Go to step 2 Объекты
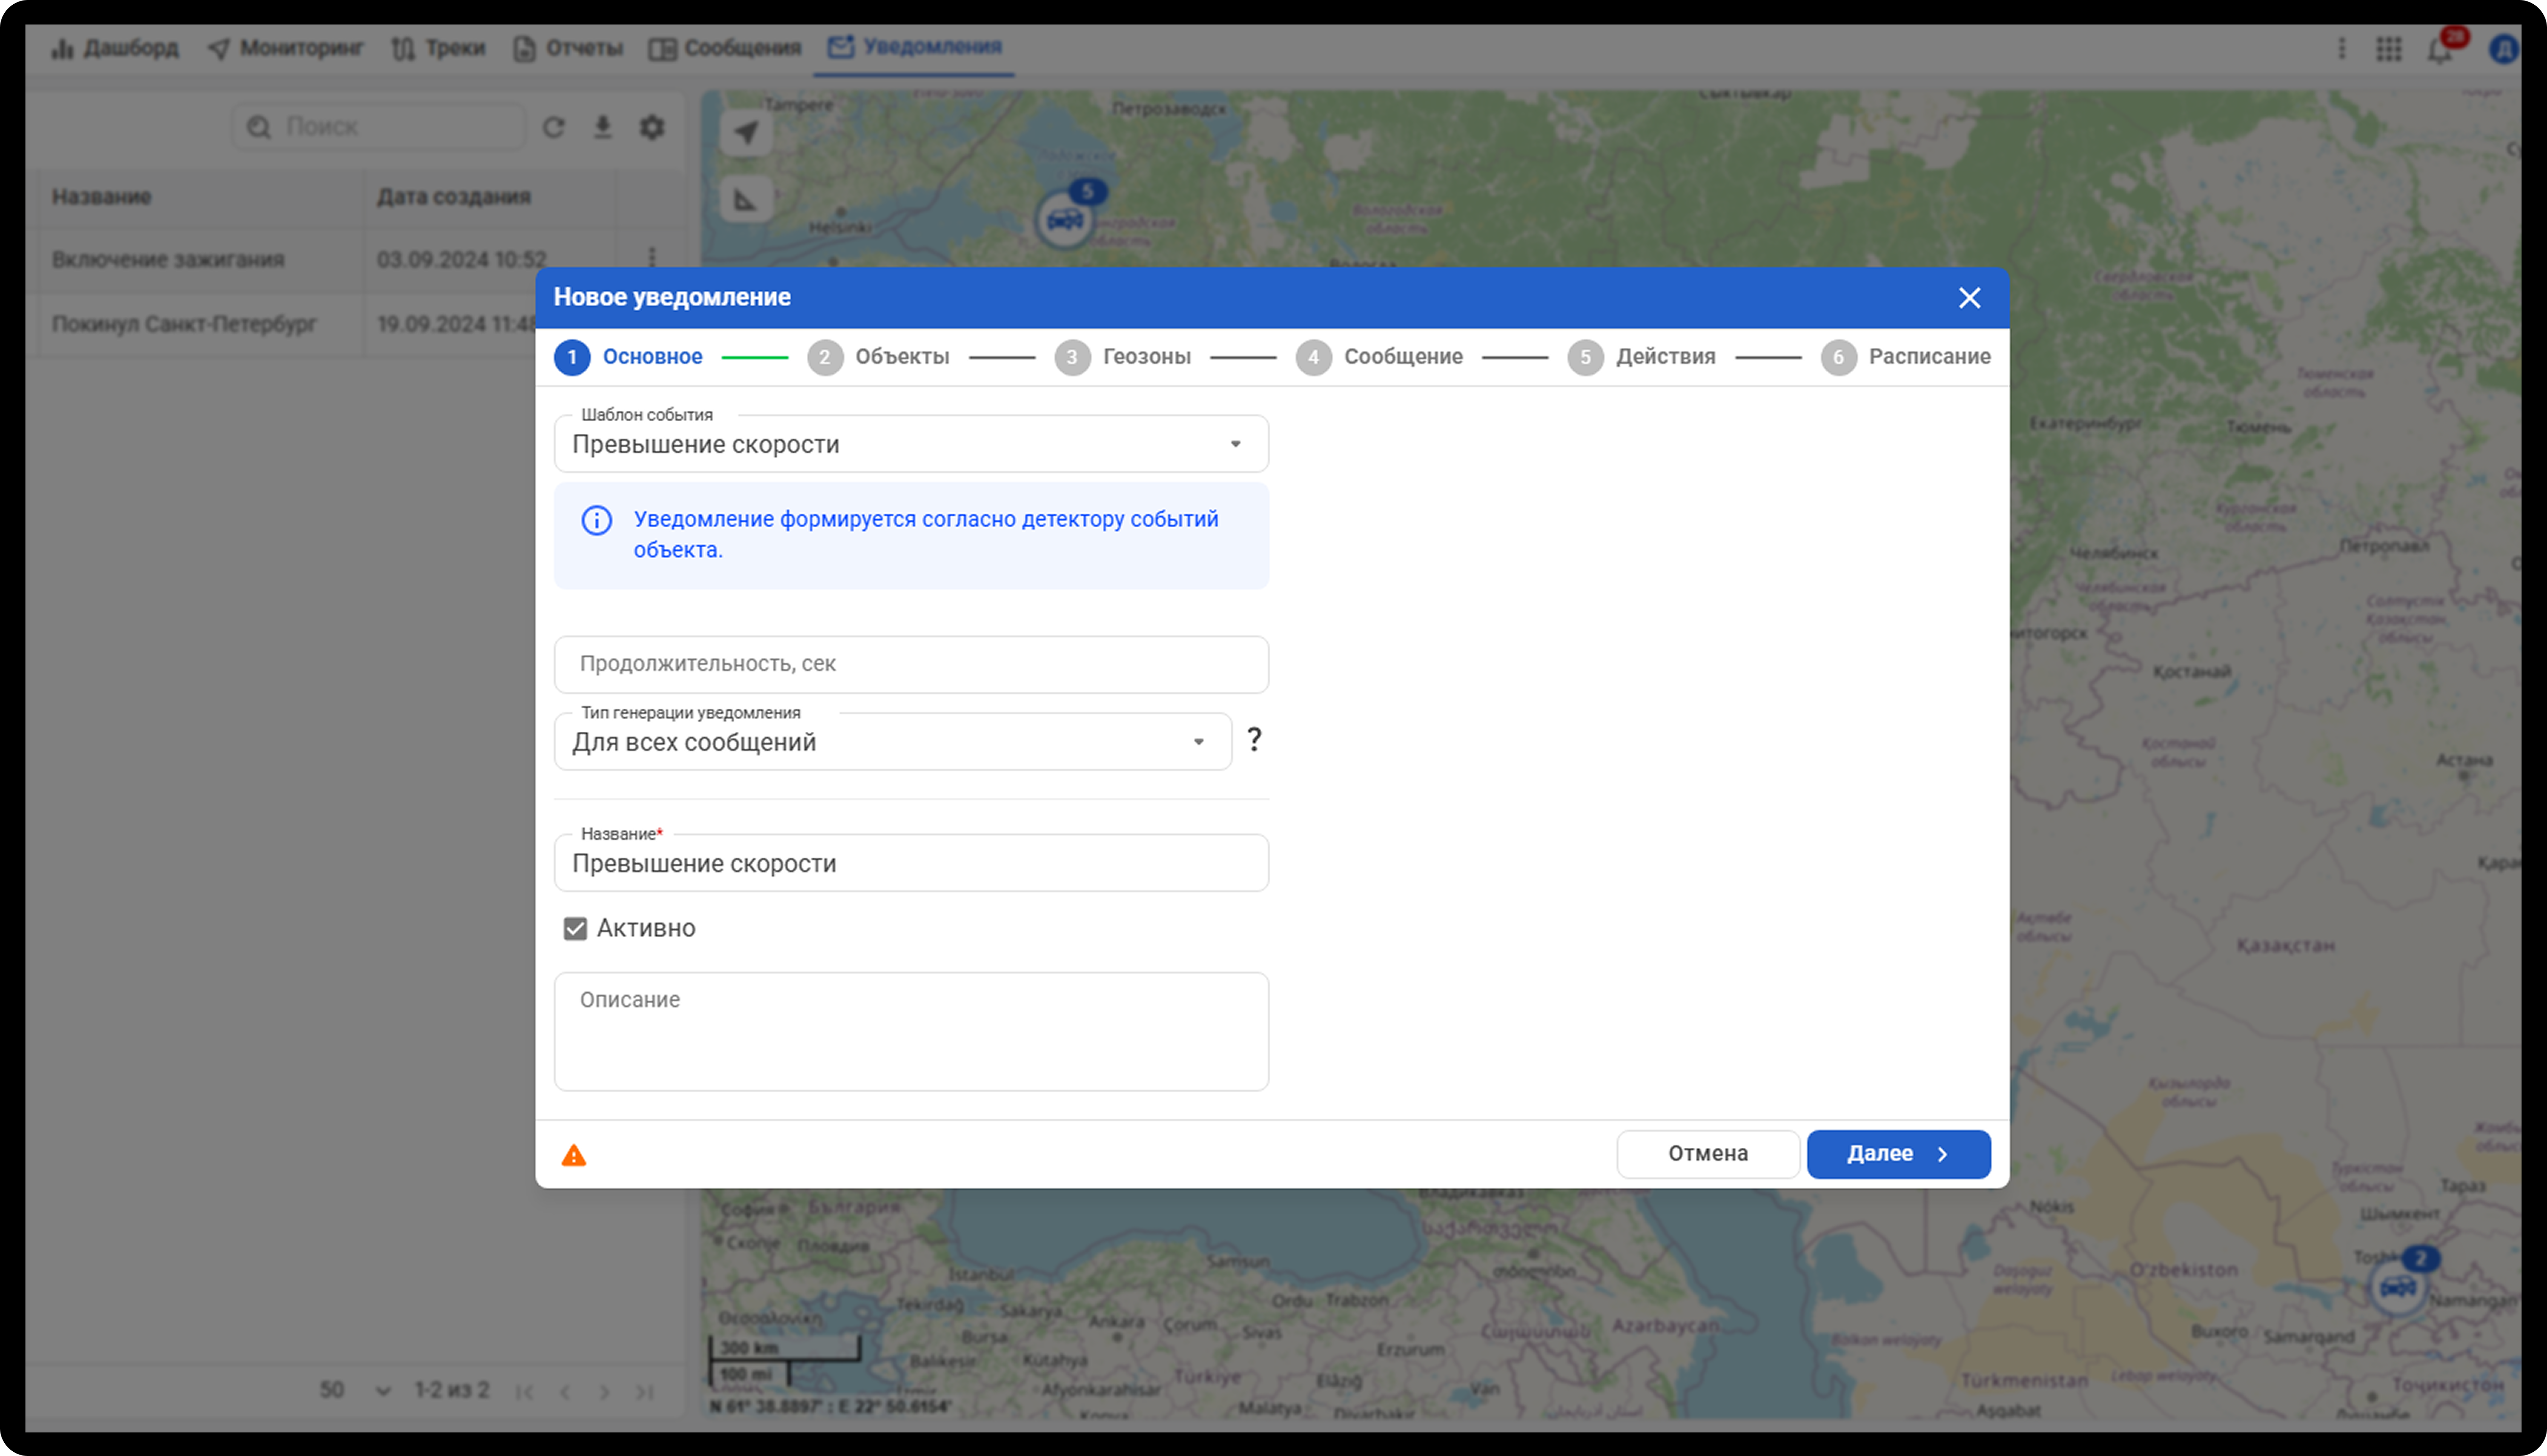The height and width of the screenshot is (1456, 2547). [879, 357]
